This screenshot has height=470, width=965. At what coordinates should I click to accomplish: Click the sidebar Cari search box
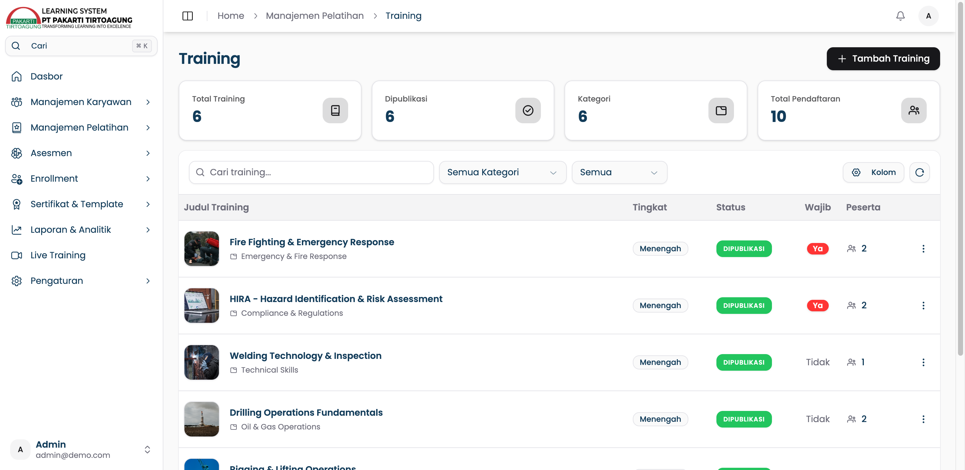[x=81, y=46]
